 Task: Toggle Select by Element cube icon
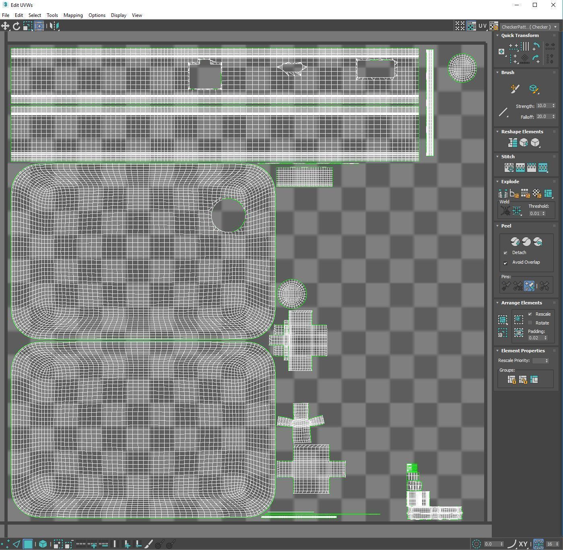[x=43, y=544]
